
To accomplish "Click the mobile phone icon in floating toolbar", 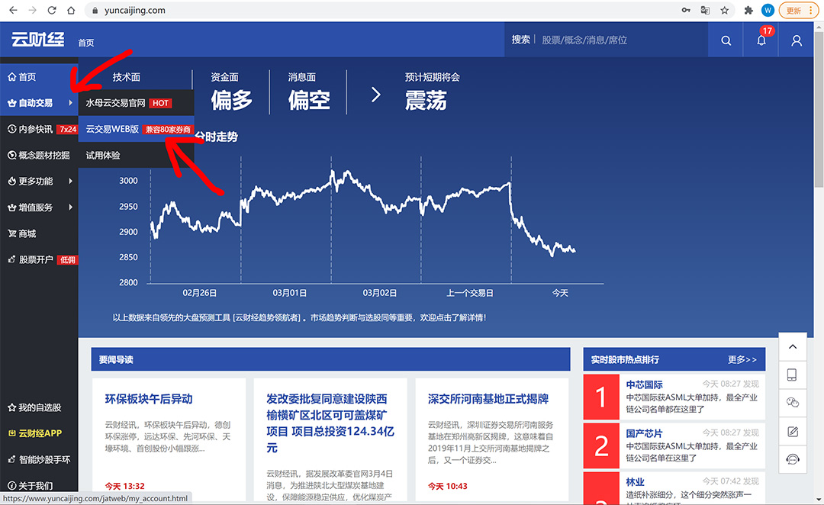I will click(x=793, y=375).
